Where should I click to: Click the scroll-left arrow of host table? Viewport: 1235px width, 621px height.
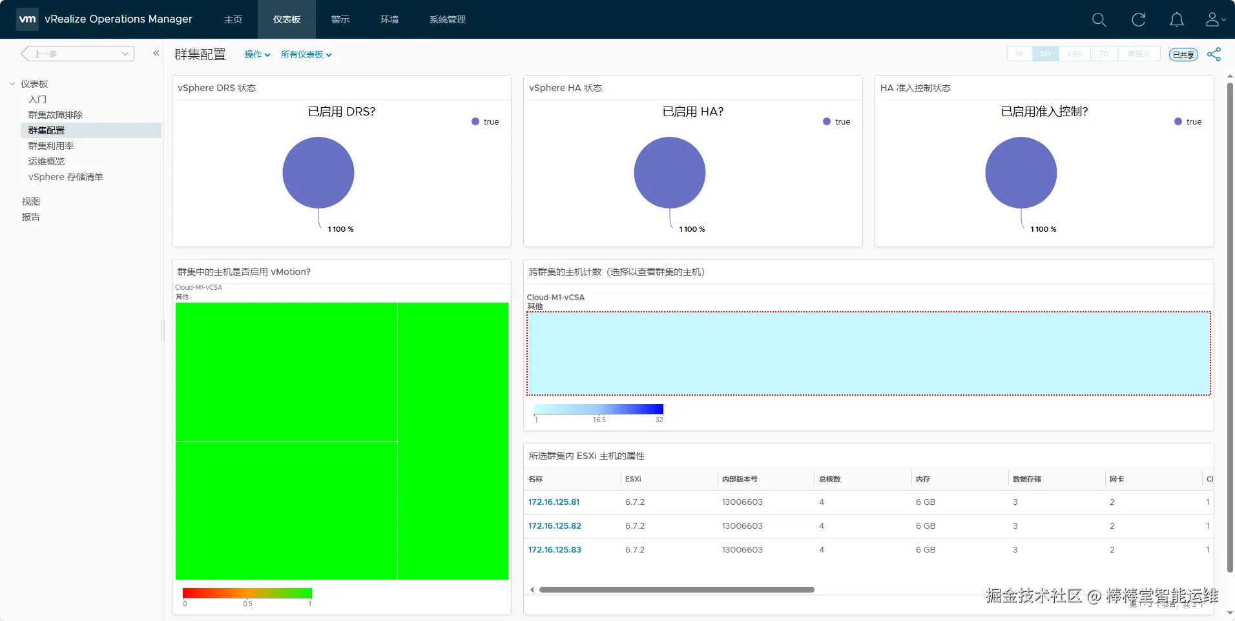pos(532,589)
